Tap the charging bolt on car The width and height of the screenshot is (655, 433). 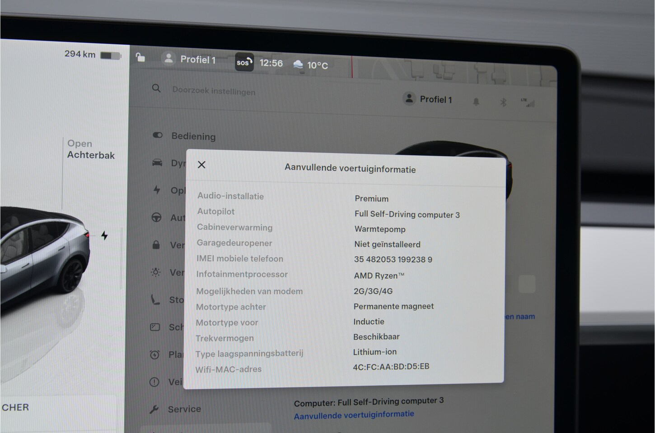tap(104, 235)
